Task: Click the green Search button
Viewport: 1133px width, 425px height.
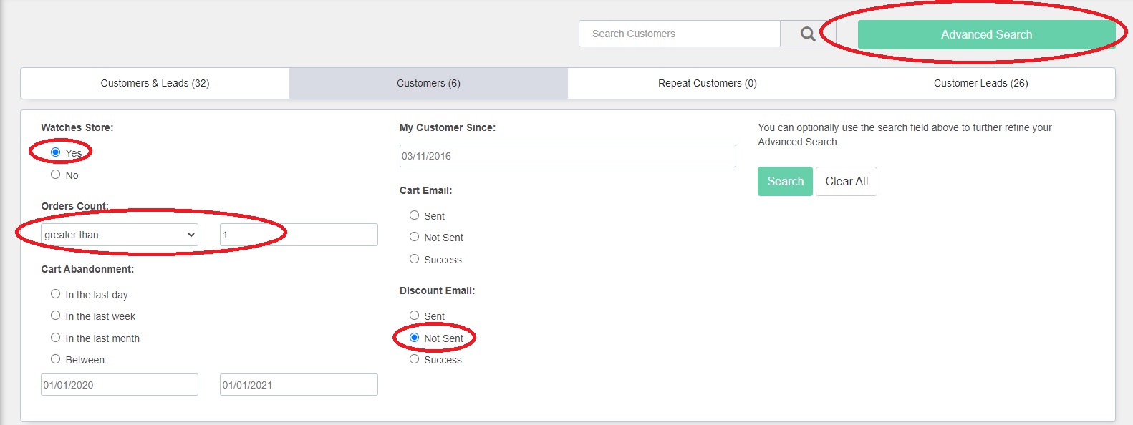Action: pyautogui.click(x=785, y=181)
